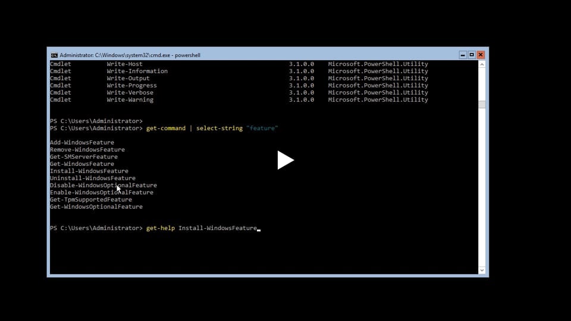Image resolution: width=571 pixels, height=321 pixels.
Task: Click the vertical scrollbar thumb
Action: [x=482, y=105]
